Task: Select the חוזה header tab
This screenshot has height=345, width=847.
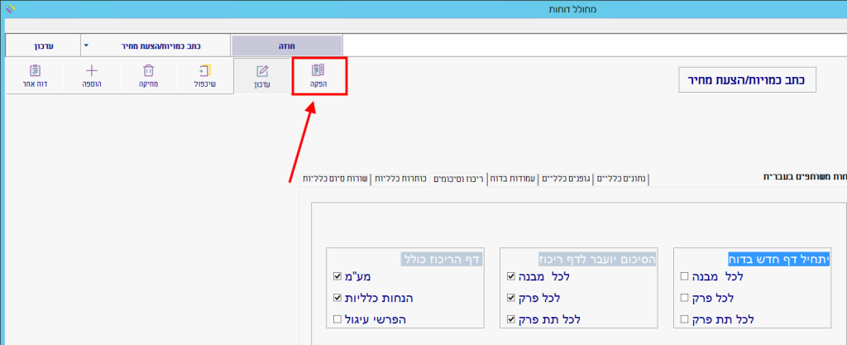Action: coord(285,45)
